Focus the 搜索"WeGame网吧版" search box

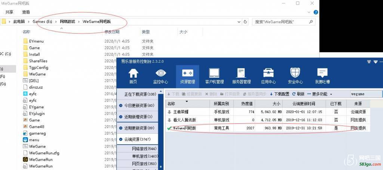(x=284, y=22)
